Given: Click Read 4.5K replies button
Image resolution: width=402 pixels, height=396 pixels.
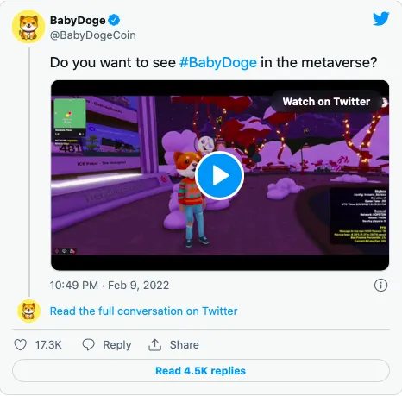Looking at the screenshot, I should pos(201,371).
